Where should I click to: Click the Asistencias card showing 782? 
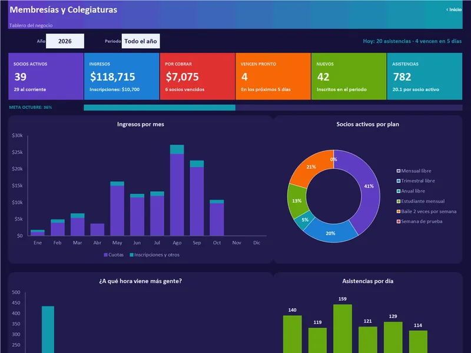coord(424,76)
